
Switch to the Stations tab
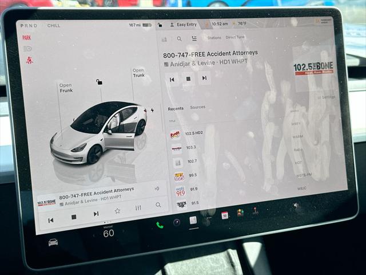coord(214,38)
